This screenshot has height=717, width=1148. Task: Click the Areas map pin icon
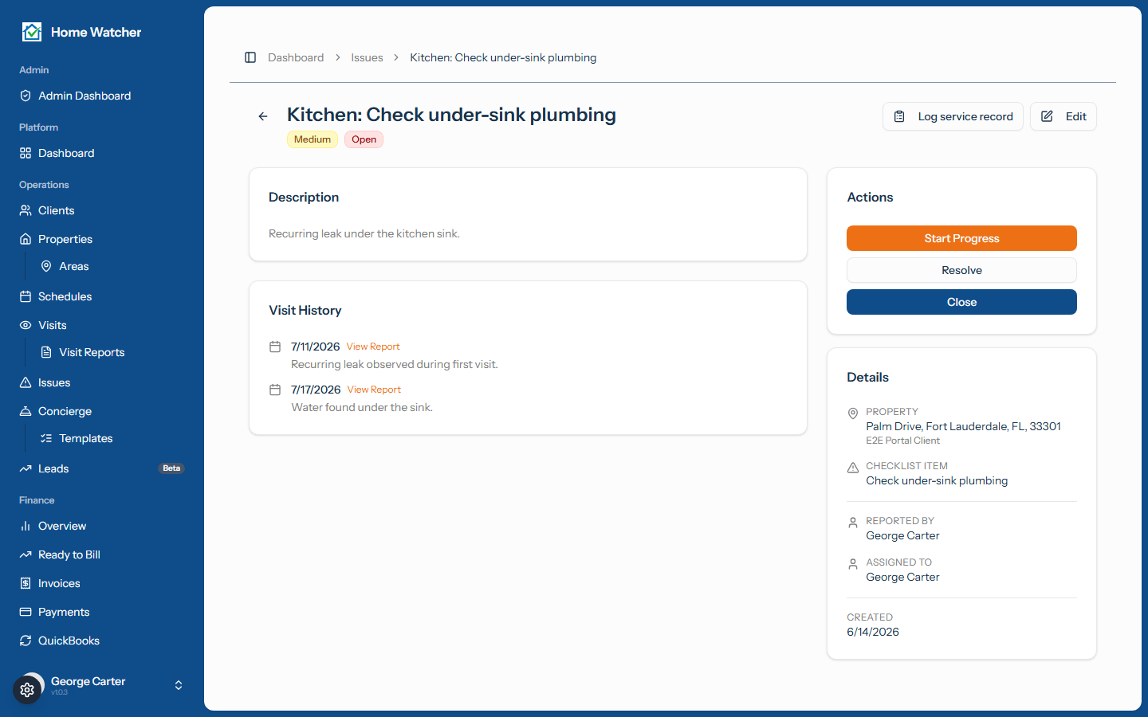[46, 266]
